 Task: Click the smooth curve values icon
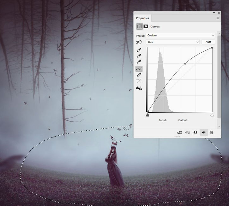pos(139,81)
